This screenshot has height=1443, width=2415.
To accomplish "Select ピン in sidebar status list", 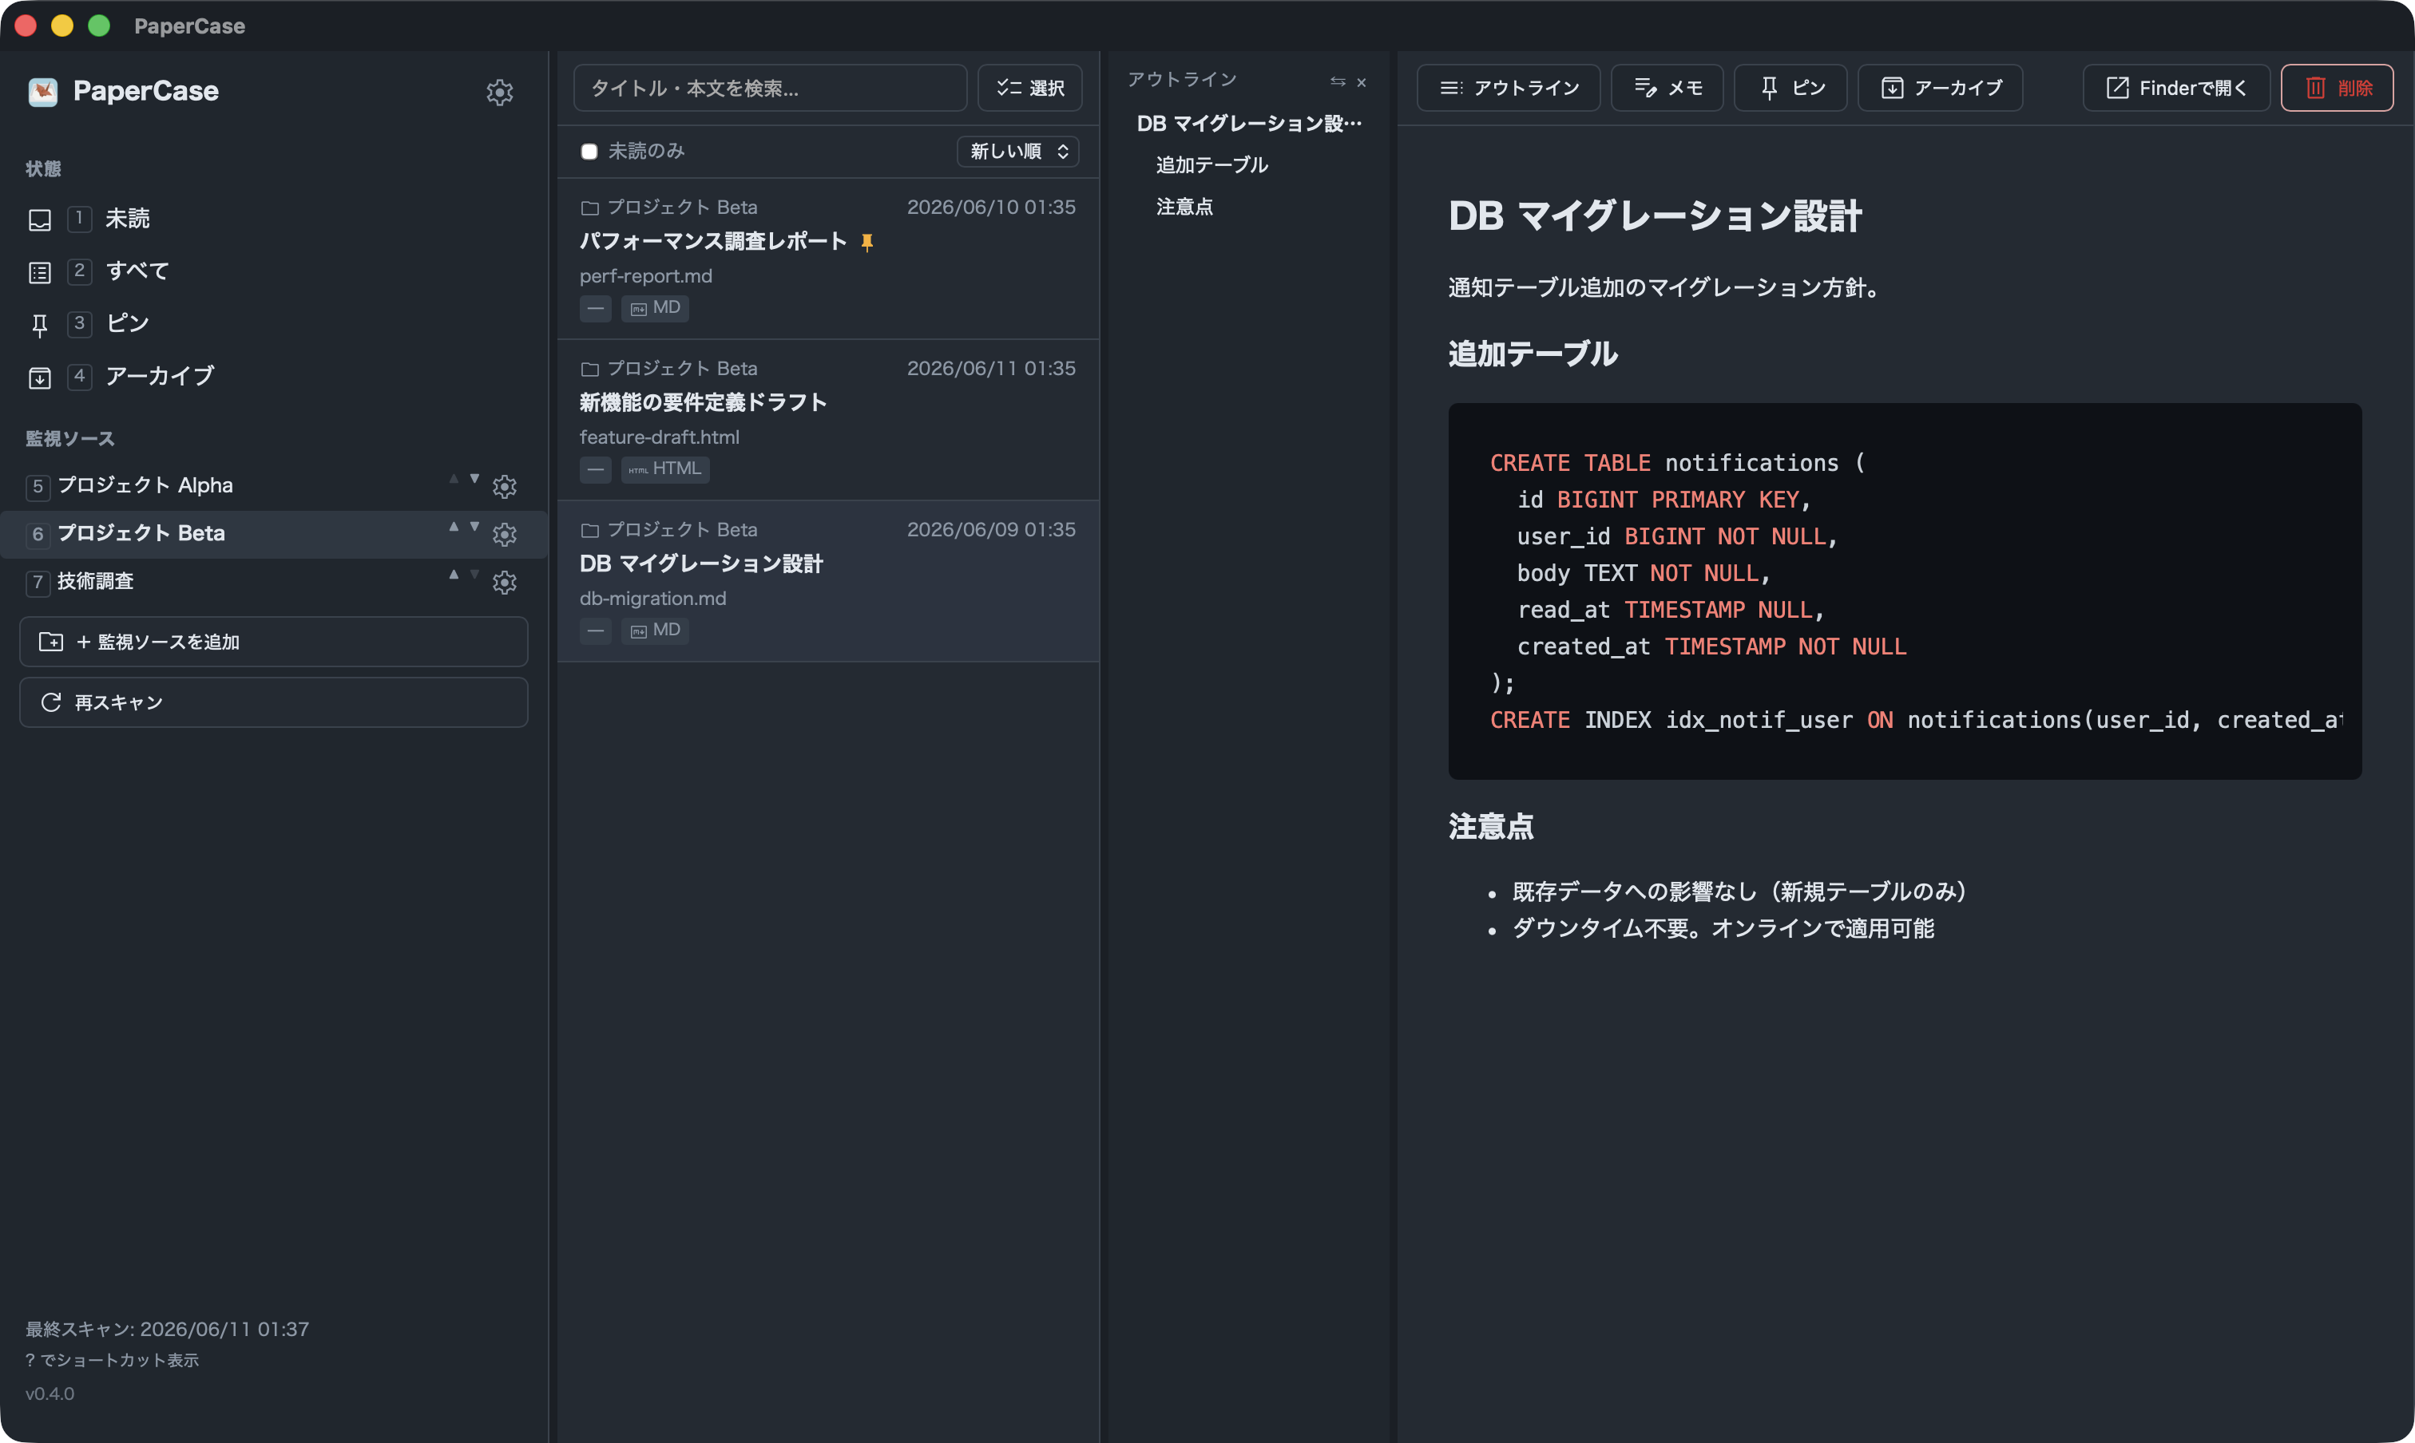I will pyautogui.click(x=275, y=324).
